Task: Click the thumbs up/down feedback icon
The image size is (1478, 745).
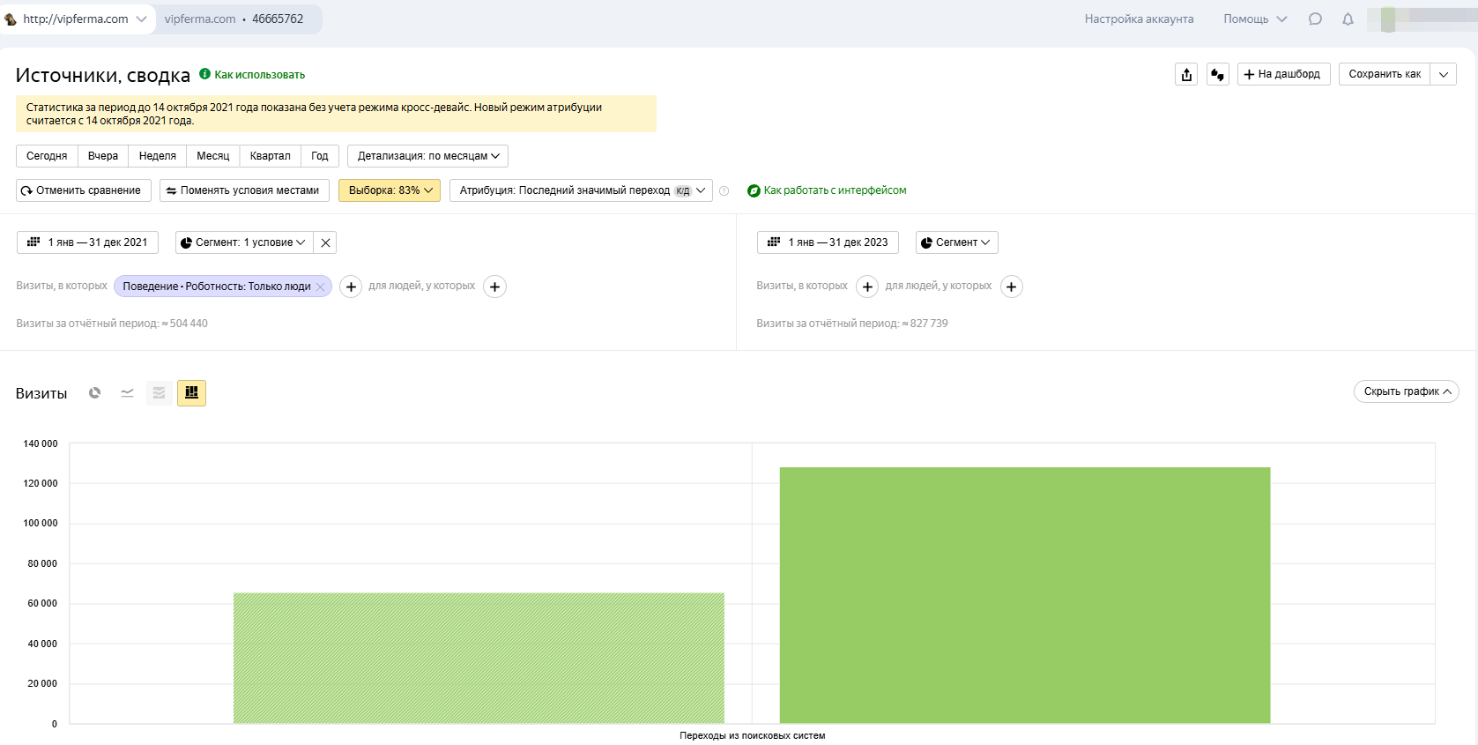Action: pyautogui.click(x=1217, y=75)
